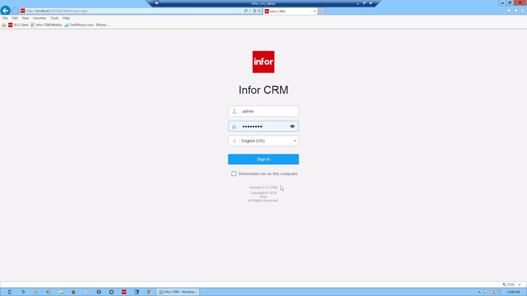
Task: Click the compatibility view icon in address bar
Action: click(x=255, y=11)
